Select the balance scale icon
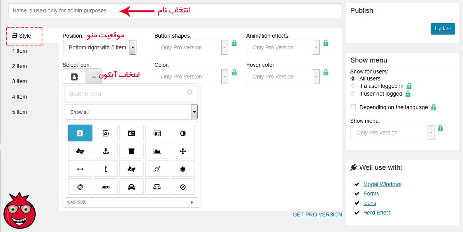Viewport: 463px width, 232px height. [x=157, y=186]
